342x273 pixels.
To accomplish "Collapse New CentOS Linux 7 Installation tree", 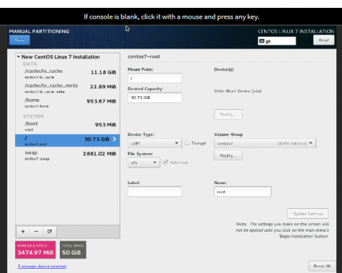I will pos(19,57).
